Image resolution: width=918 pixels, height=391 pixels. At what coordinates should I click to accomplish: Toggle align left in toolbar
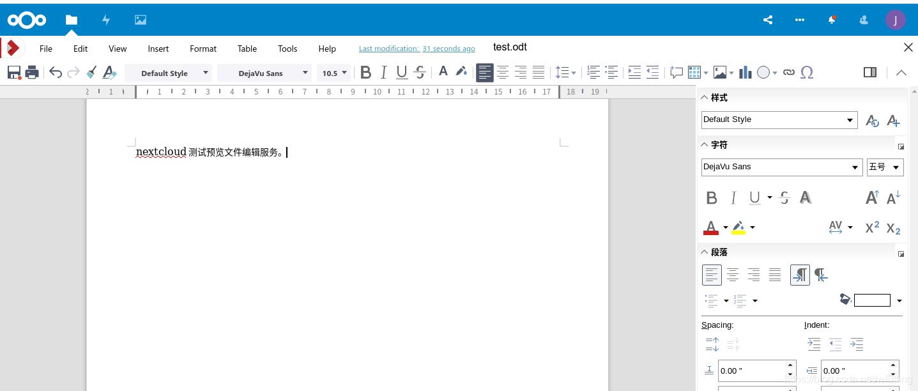click(485, 73)
